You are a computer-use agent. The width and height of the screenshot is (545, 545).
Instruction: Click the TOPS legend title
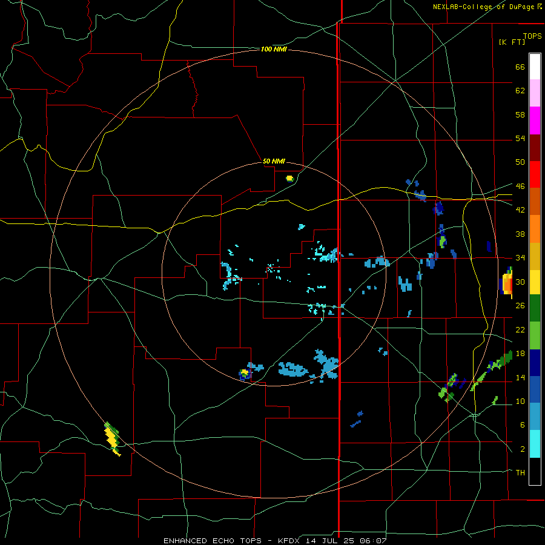(532, 36)
